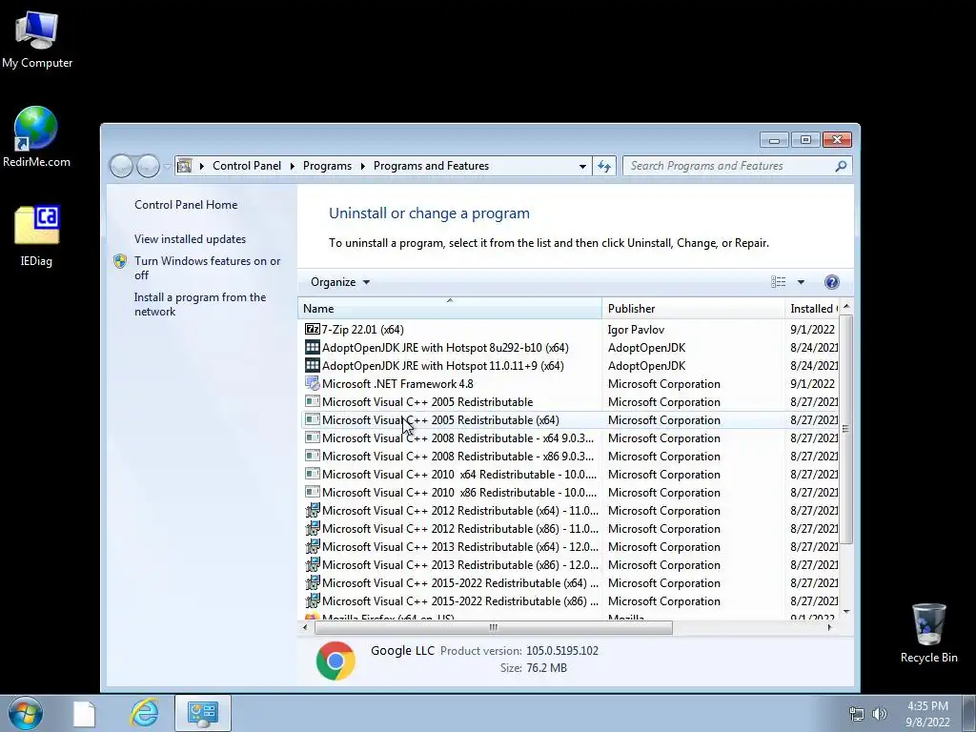Click the Windows Start orb
This screenshot has height=732, width=976.
26,713
